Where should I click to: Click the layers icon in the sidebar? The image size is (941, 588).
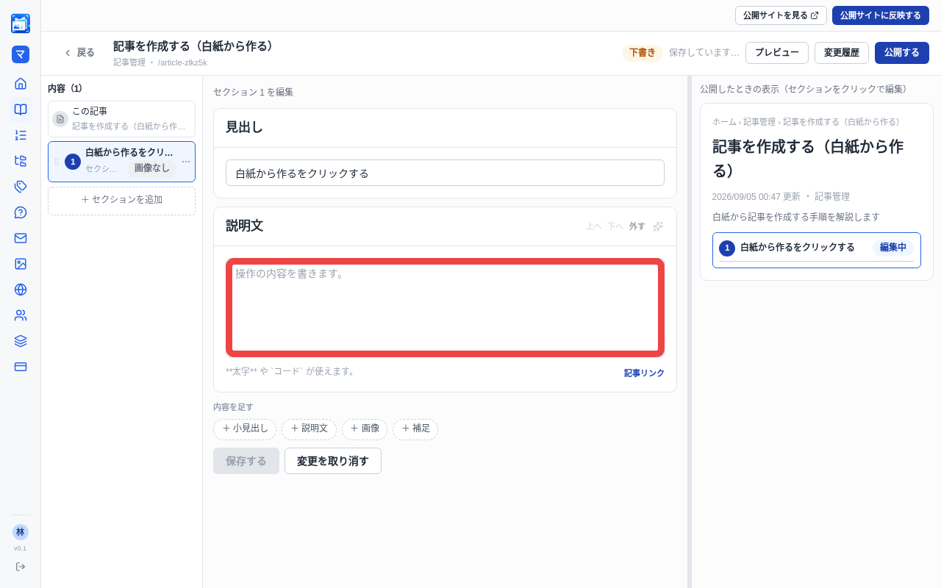point(21,341)
